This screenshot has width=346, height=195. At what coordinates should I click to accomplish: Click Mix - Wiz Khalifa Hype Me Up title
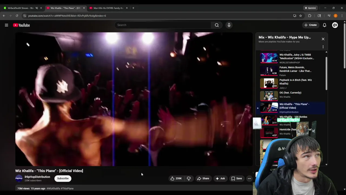pyautogui.click(x=285, y=37)
